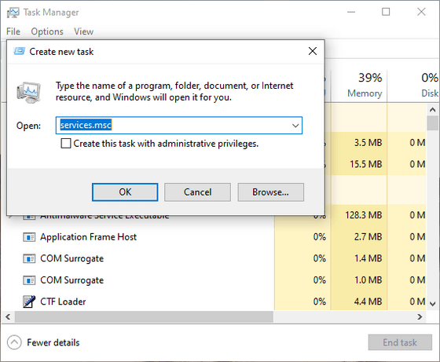Select the Application Frame Host process row
Screen dimensions: 440x362
(213, 237)
